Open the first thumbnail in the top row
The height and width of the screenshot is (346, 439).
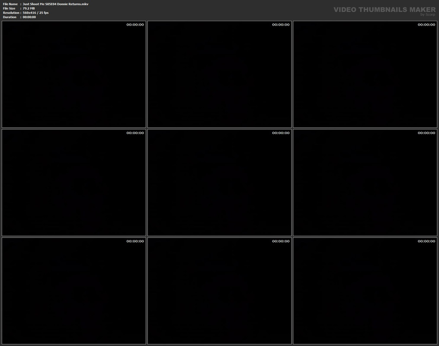pyautogui.click(x=74, y=74)
